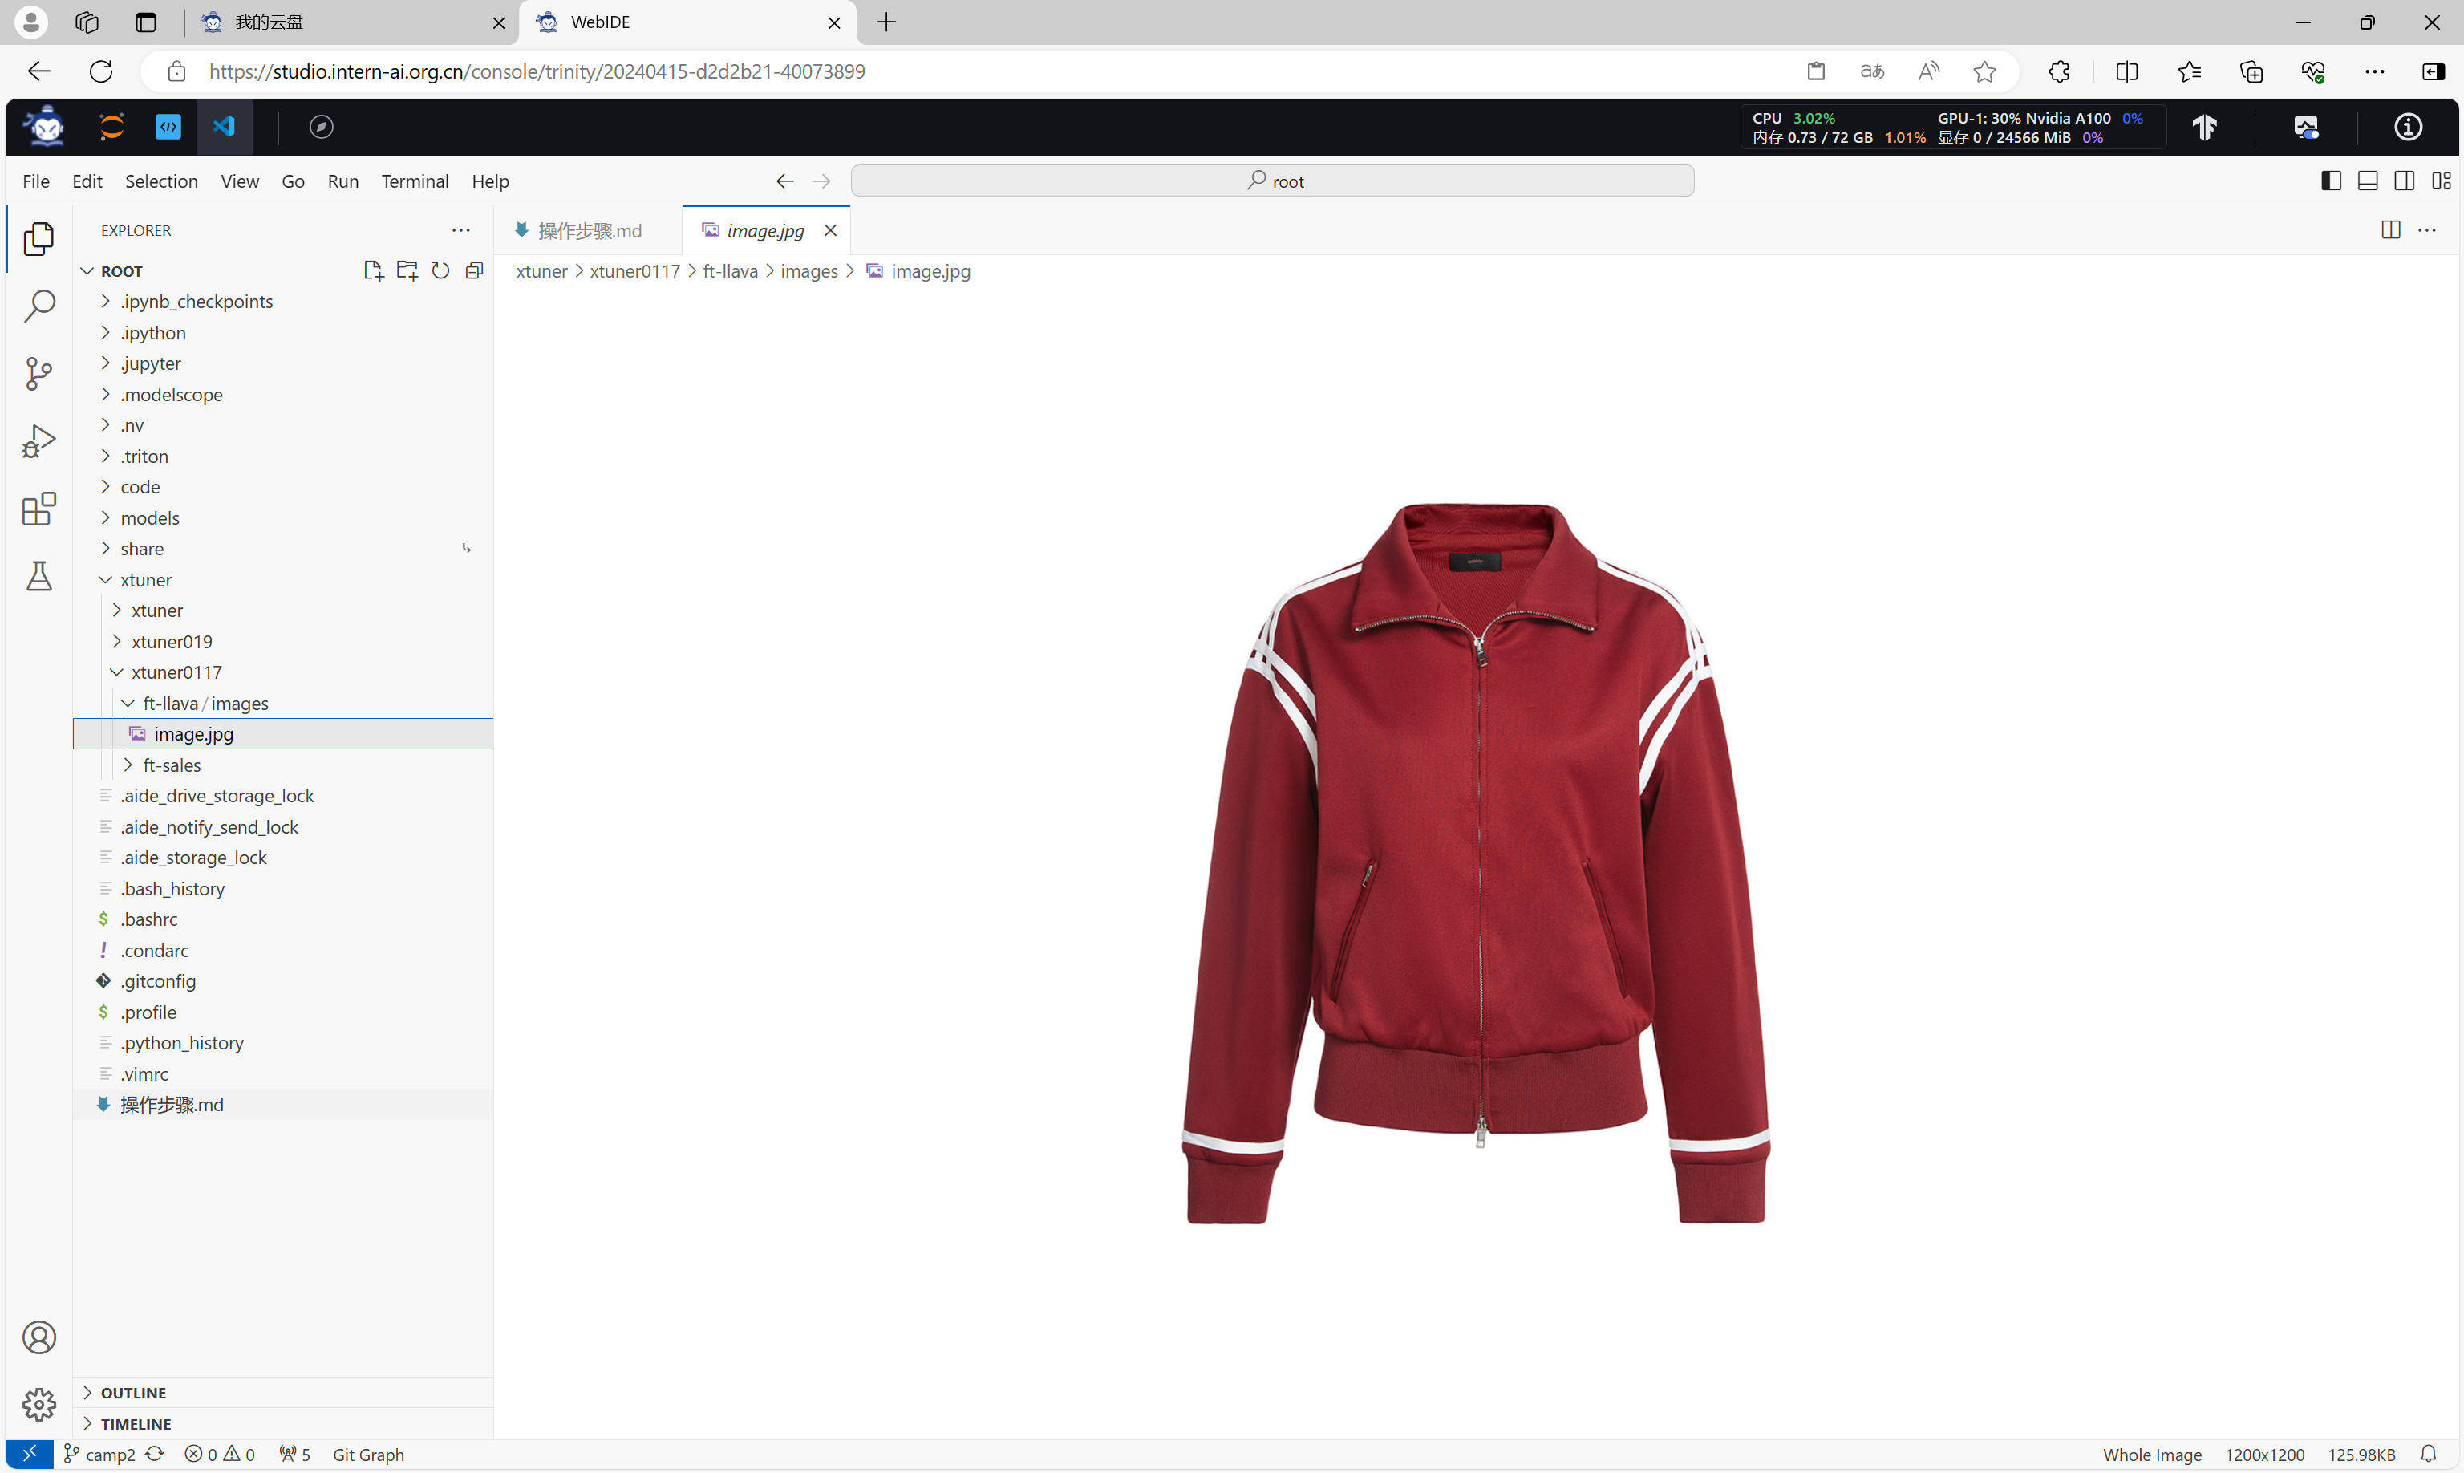Collapse all folders in explorer
The image size is (2464, 1473).
[474, 270]
